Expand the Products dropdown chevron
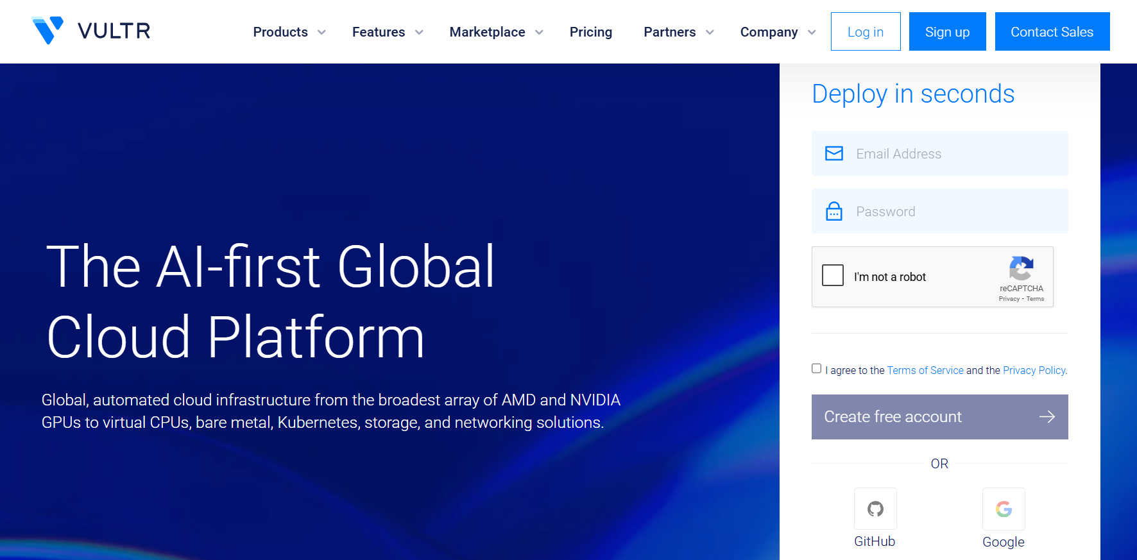Screen dimensions: 1137x560 321,33
